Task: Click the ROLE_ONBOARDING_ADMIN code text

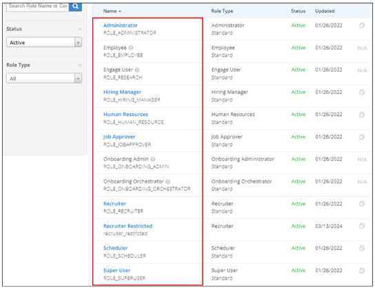Action: coord(136,166)
